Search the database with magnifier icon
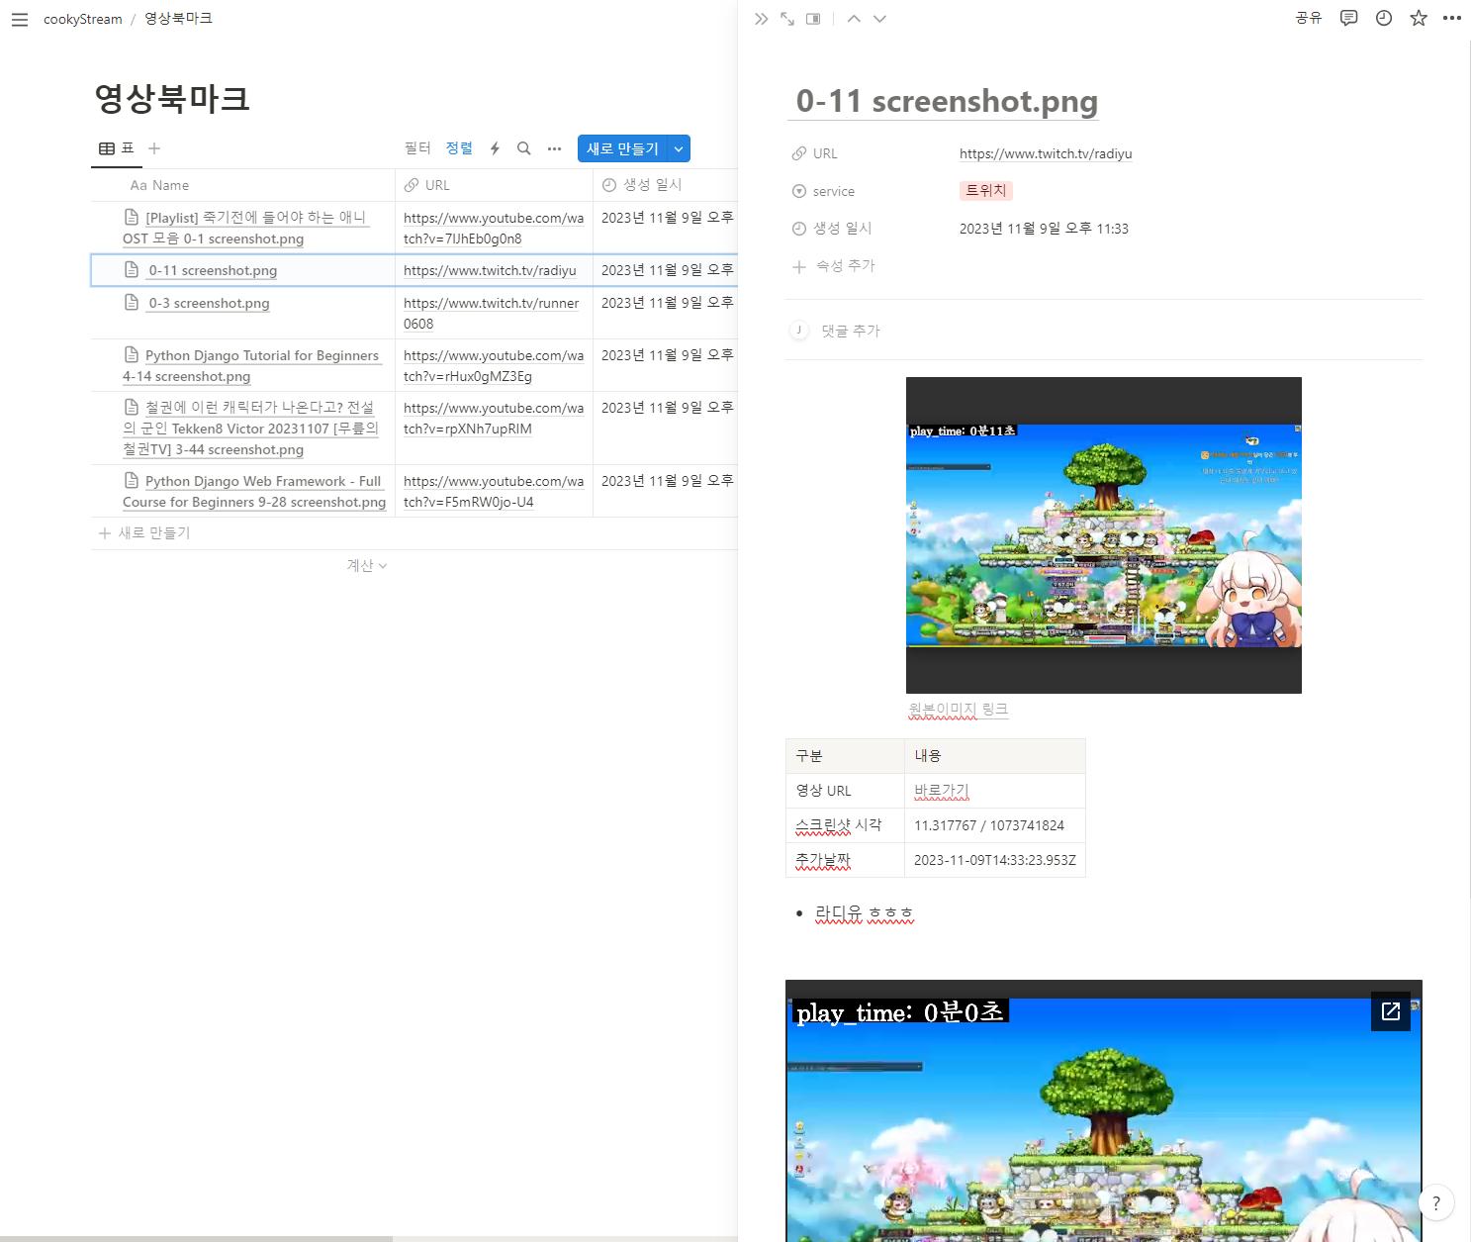The width and height of the screenshot is (1471, 1242). [x=524, y=148]
